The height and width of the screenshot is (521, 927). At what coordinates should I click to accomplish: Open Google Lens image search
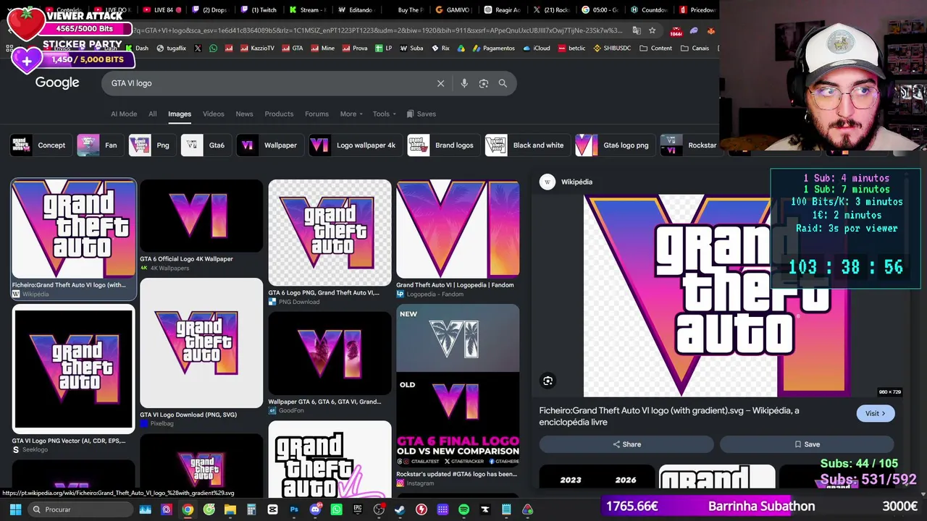point(484,83)
